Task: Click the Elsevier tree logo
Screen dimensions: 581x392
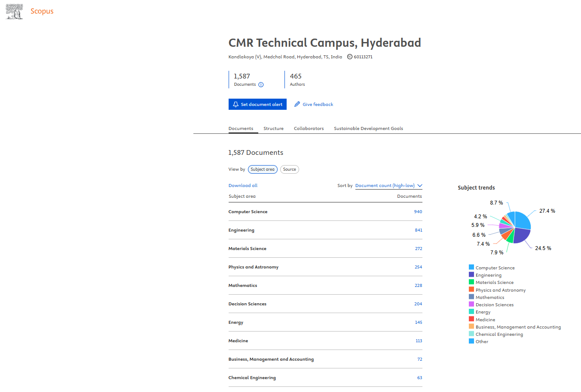Action: pos(14,12)
